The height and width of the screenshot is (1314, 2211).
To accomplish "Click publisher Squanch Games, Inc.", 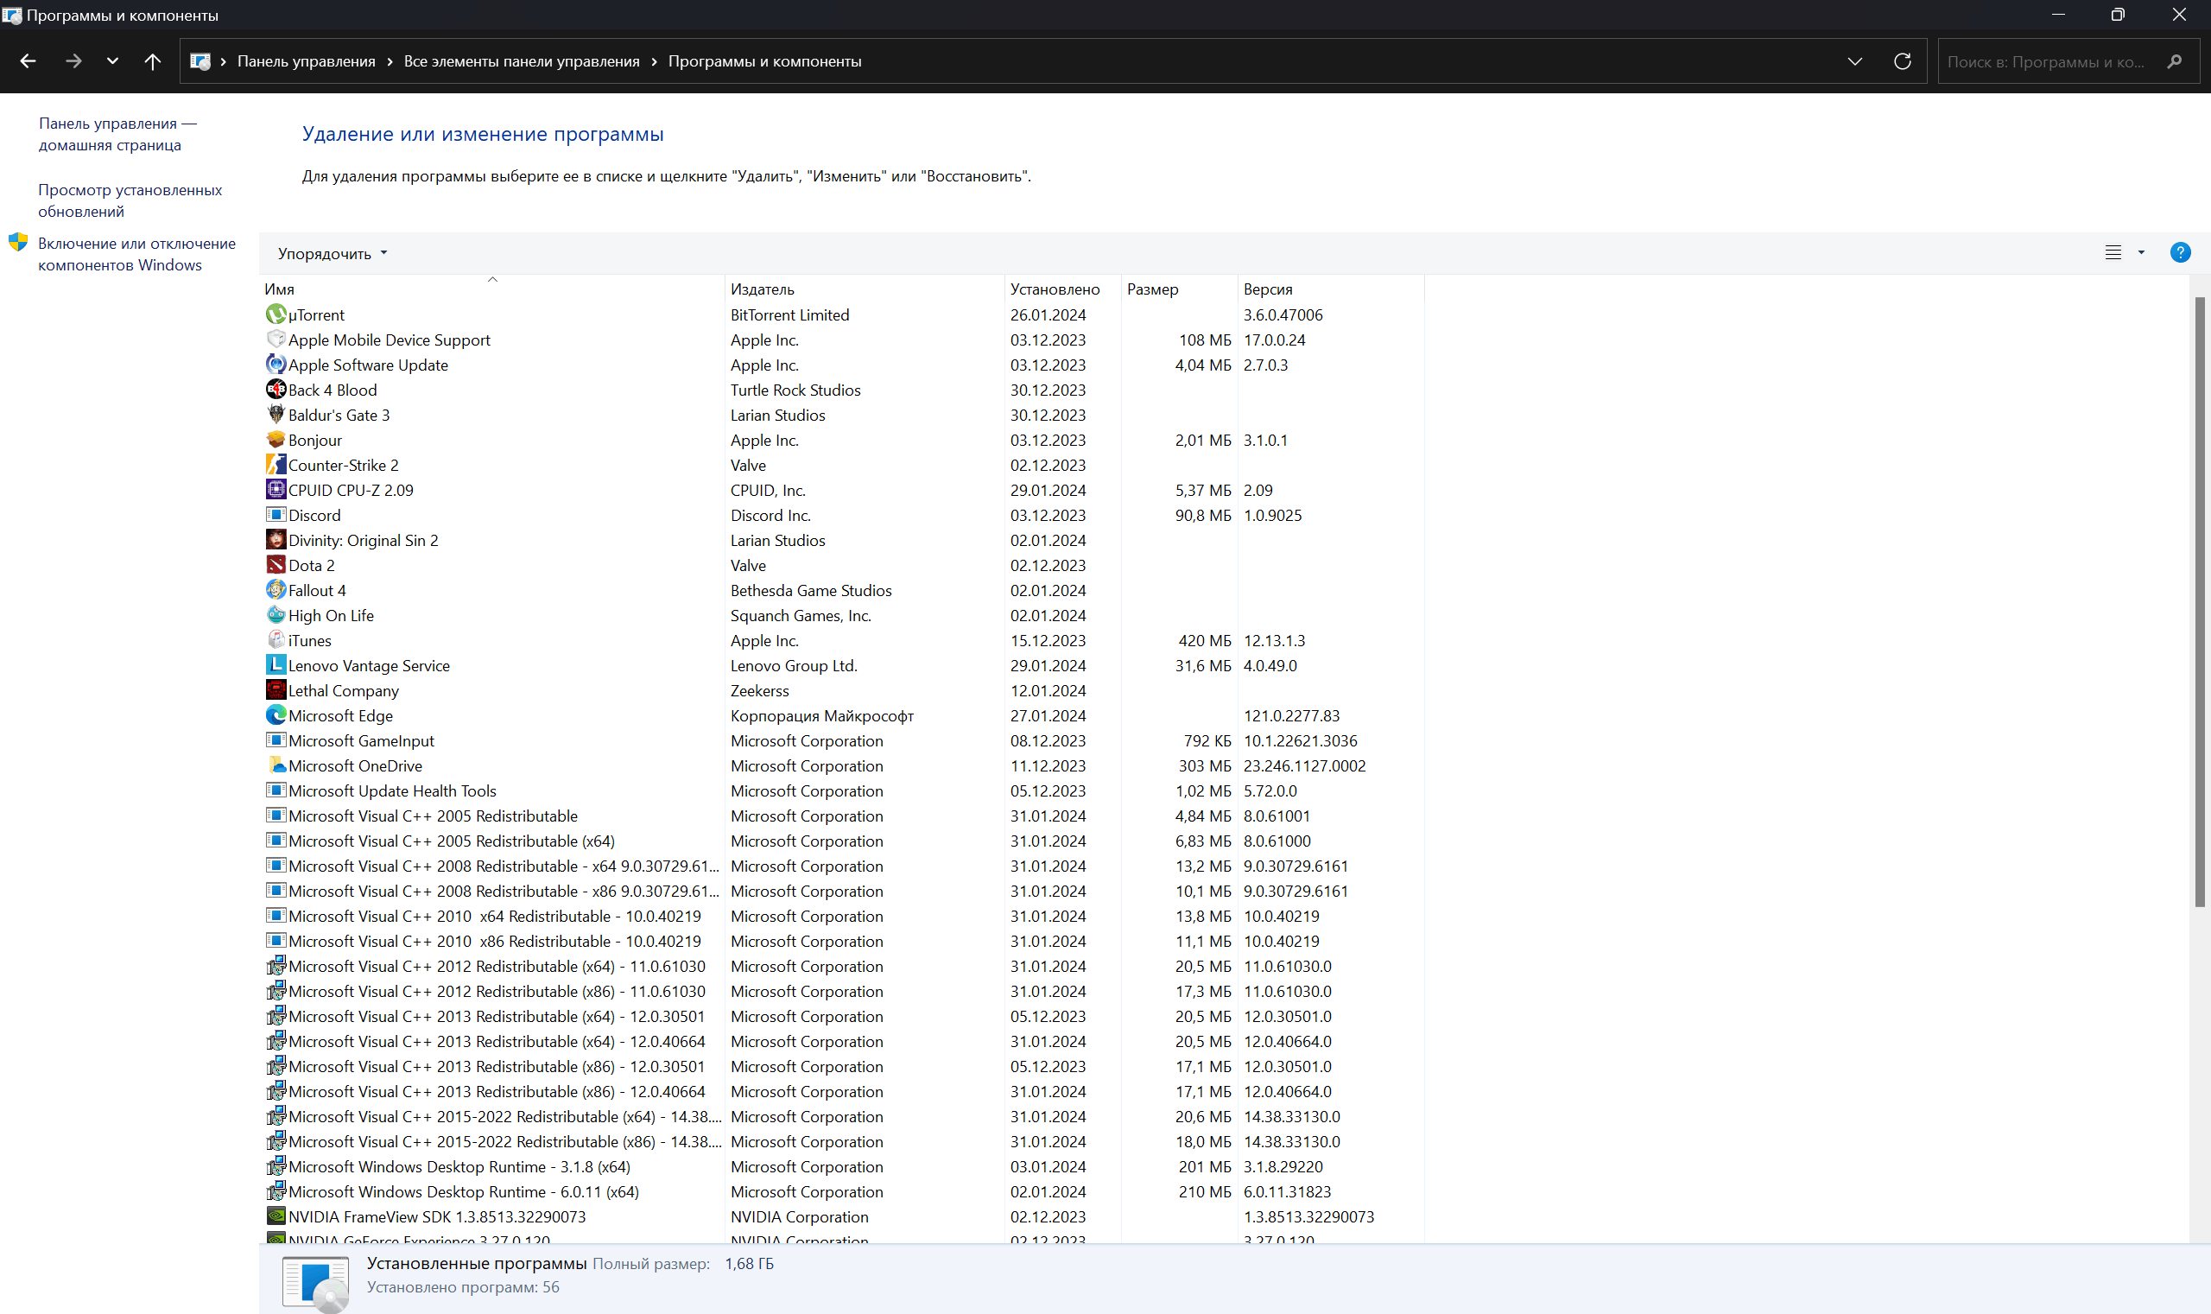I will pos(800,615).
